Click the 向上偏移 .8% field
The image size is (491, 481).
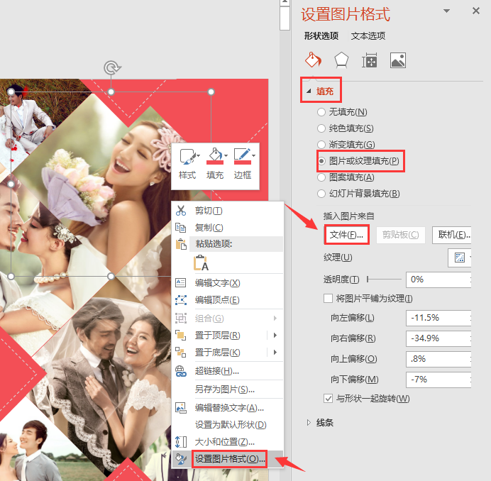coord(438,359)
